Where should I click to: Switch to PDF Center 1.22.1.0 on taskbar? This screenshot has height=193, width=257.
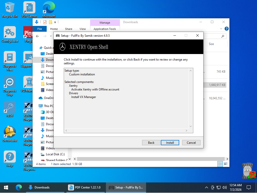pyautogui.click(x=86, y=187)
